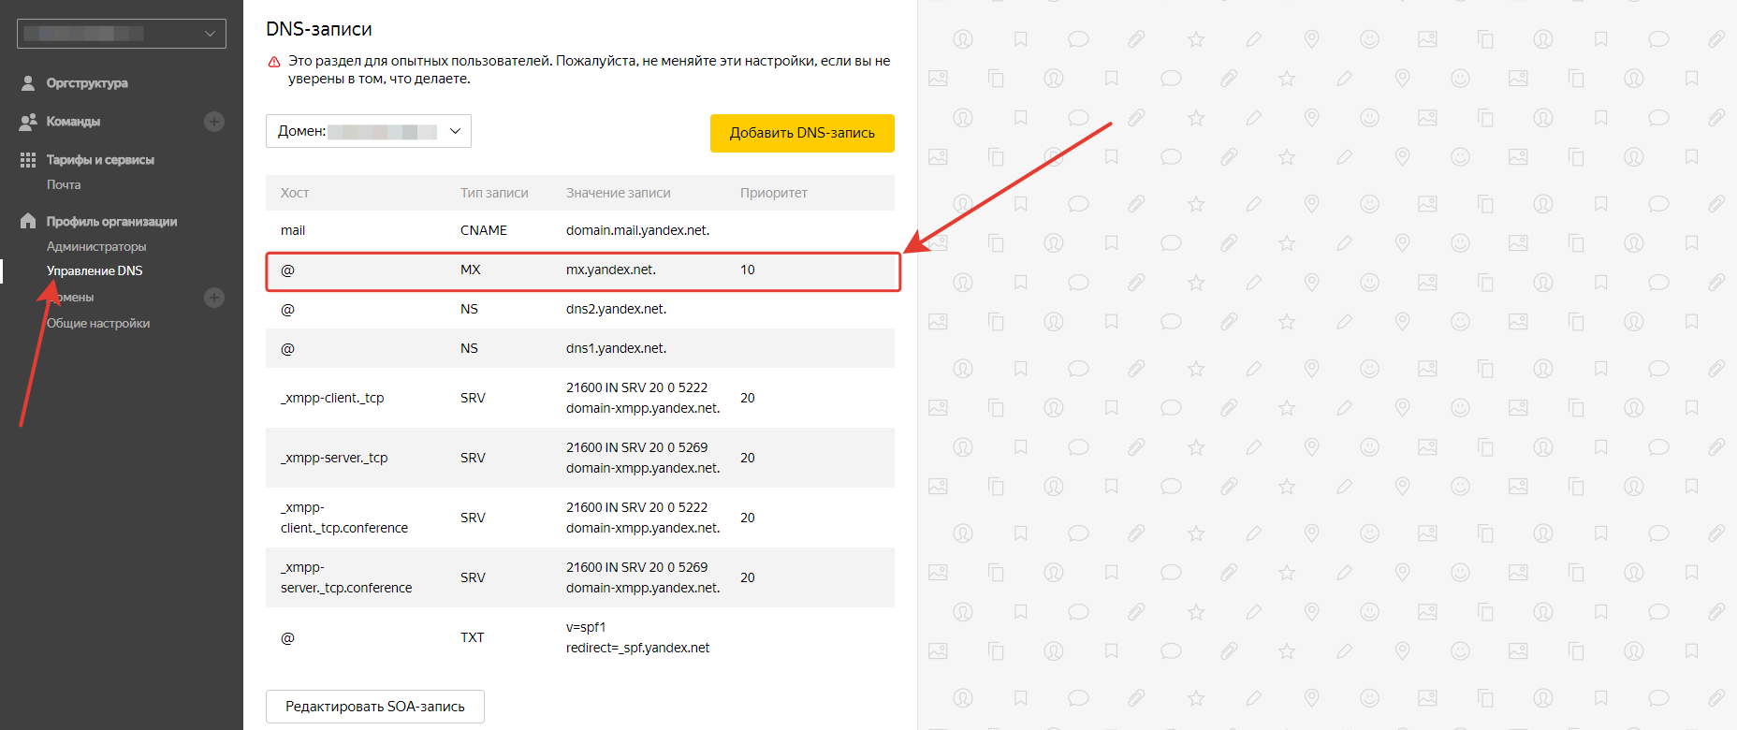This screenshot has height=730, width=1737.
Task: Click Редактировать SOA-запись button
Action: pos(374,707)
